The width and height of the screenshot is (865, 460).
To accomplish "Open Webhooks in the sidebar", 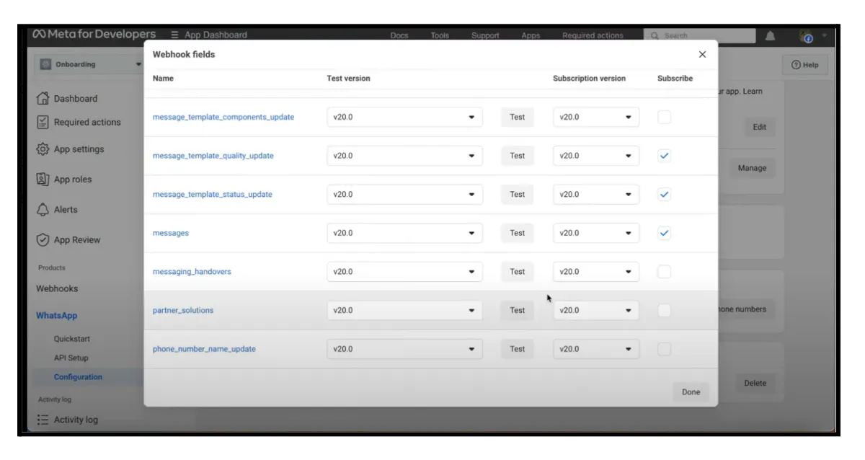I will click(x=57, y=288).
